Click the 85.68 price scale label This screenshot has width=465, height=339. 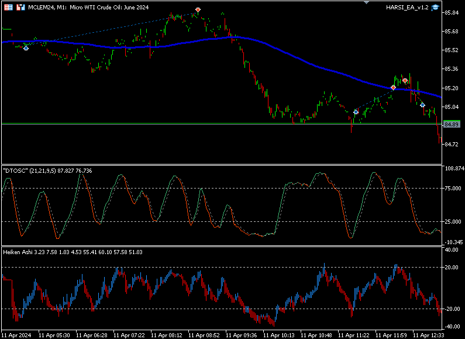coord(452,32)
